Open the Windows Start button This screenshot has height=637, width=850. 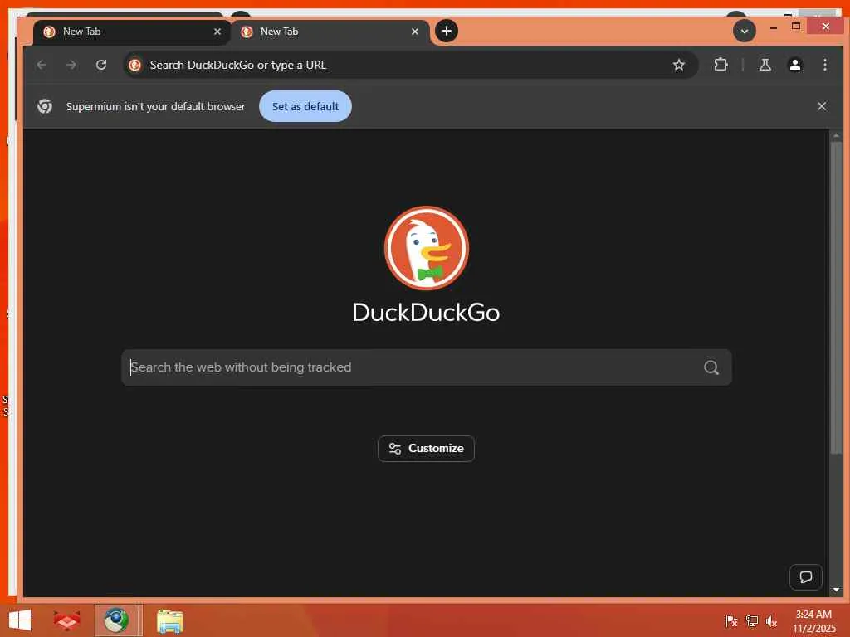click(x=20, y=620)
